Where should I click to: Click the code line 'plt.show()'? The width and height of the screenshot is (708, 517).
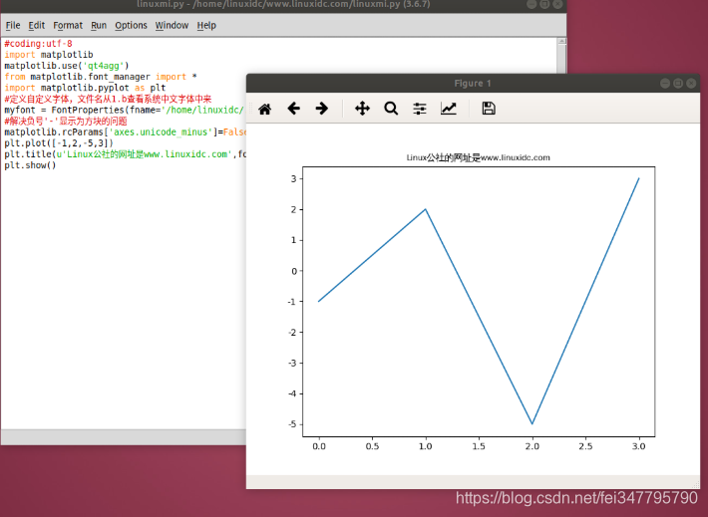click(x=30, y=165)
